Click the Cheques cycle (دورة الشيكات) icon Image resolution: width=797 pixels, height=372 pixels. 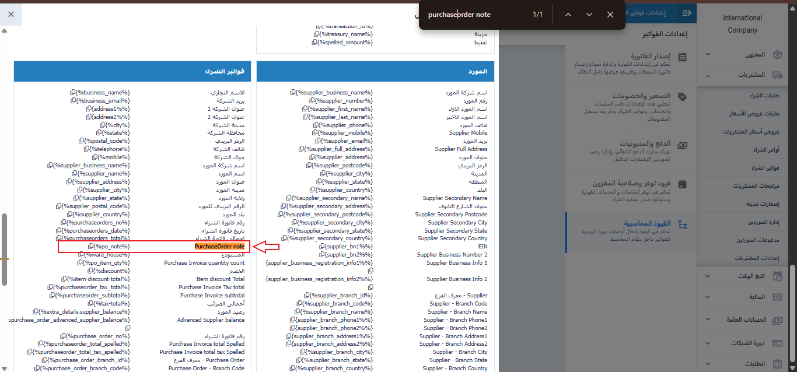[x=777, y=343]
